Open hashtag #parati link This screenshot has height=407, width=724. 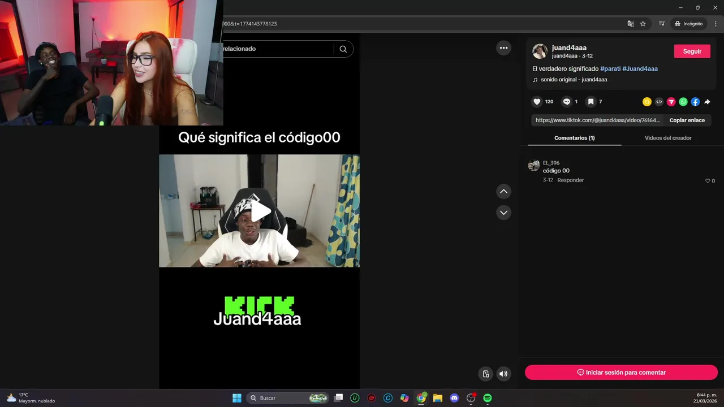610,68
